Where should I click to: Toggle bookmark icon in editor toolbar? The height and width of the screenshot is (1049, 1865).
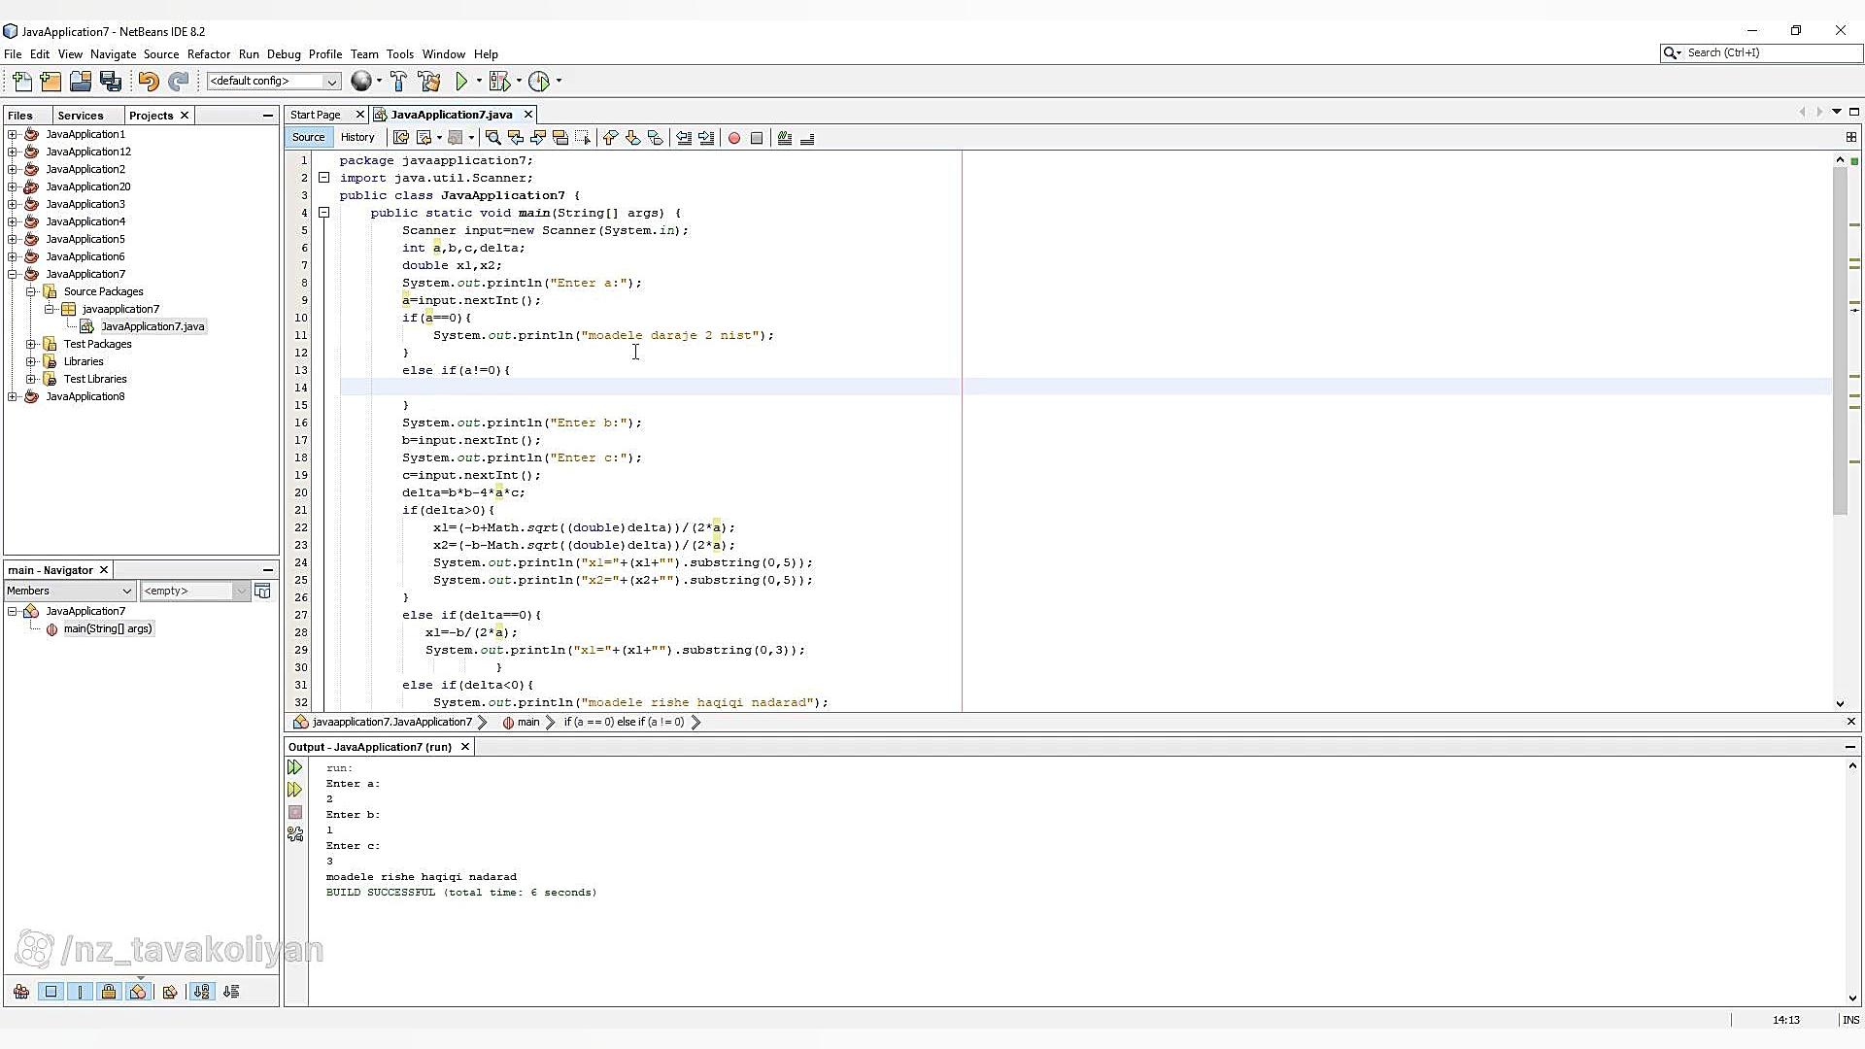(655, 138)
